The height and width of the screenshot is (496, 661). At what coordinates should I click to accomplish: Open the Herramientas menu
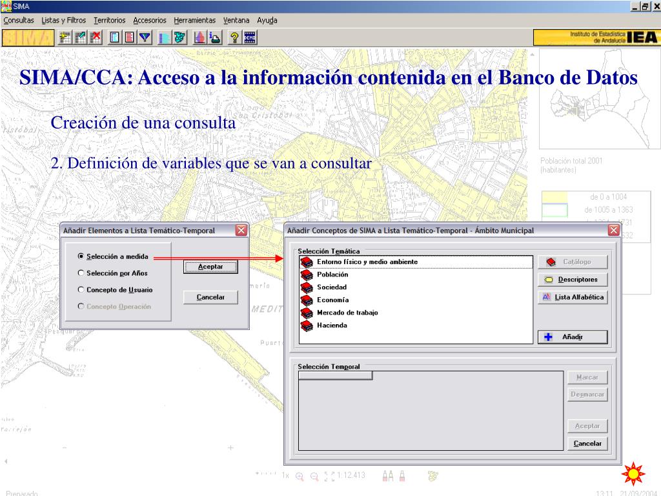(x=195, y=20)
